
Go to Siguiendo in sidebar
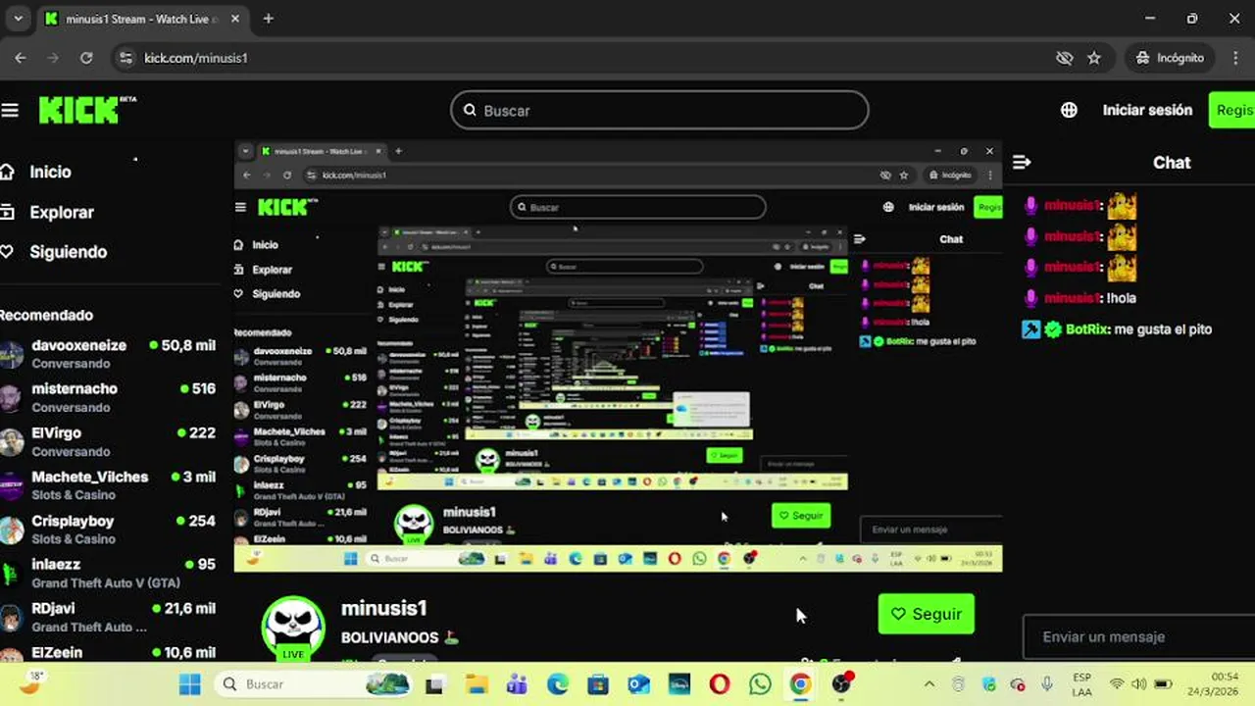click(x=69, y=252)
